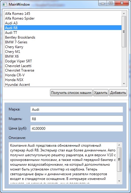The width and height of the screenshot is (131, 193).
Task: Click BMW X6 in the car list
Action: click(x=63, y=56)
